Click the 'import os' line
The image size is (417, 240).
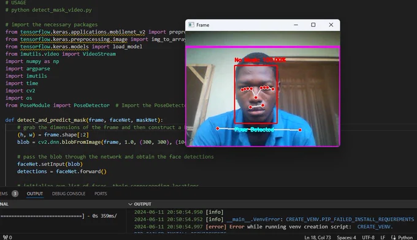18,98
